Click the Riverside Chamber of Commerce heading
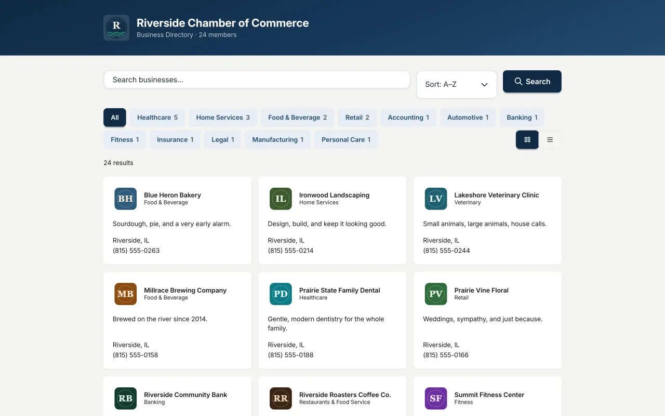Image resolution: width=665 pixels, height=416 pixels. (x=223, y=23)
